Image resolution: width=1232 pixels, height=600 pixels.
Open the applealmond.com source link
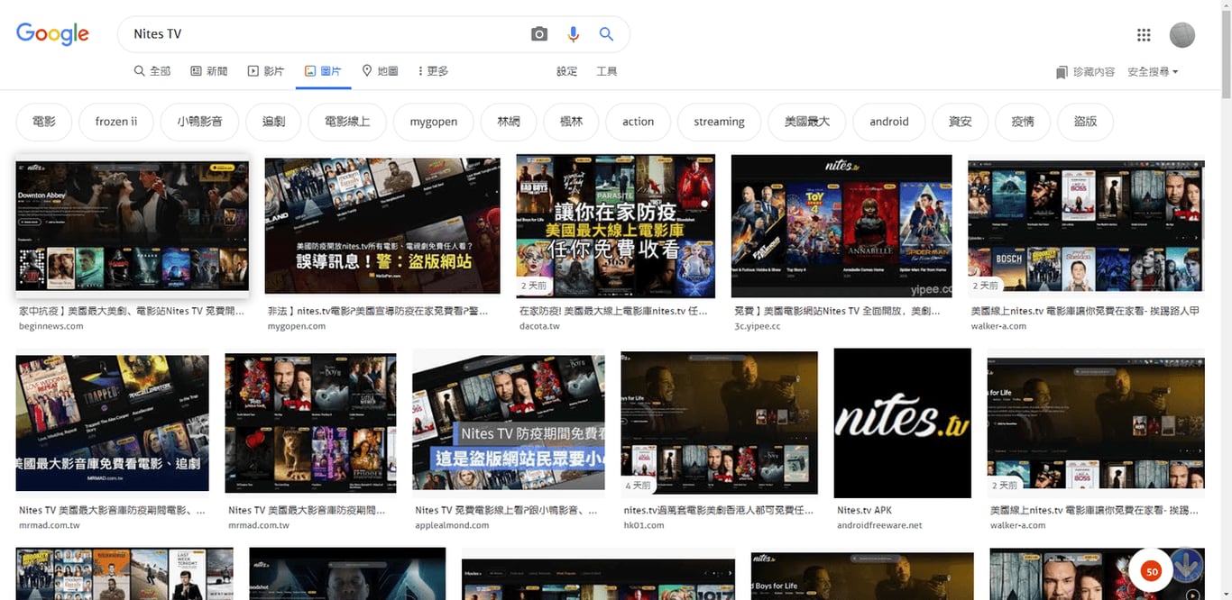pyautogui.click(x=452, y=525)
